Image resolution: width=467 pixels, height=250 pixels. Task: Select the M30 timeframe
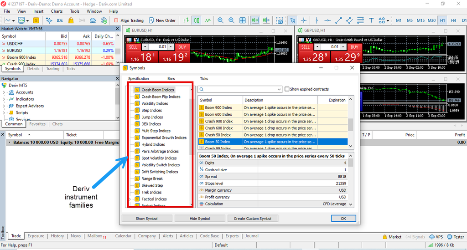click(x=431, y=20)
